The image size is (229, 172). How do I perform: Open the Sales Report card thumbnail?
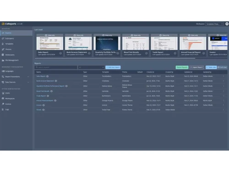[49, 43]
